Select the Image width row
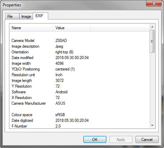Image resolution: width=164 pixels, height=148 pixels. [x=79, y=63]
